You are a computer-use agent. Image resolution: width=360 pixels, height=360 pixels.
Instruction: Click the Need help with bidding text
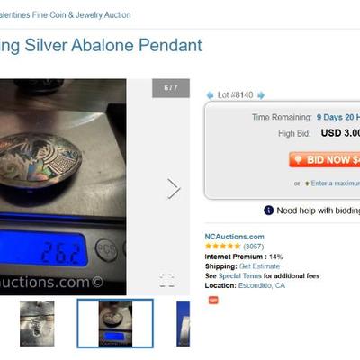319,211
